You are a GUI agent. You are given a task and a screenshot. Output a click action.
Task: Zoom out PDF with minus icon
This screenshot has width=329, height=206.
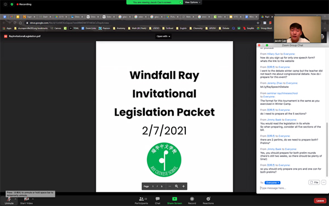pos(170,186)
